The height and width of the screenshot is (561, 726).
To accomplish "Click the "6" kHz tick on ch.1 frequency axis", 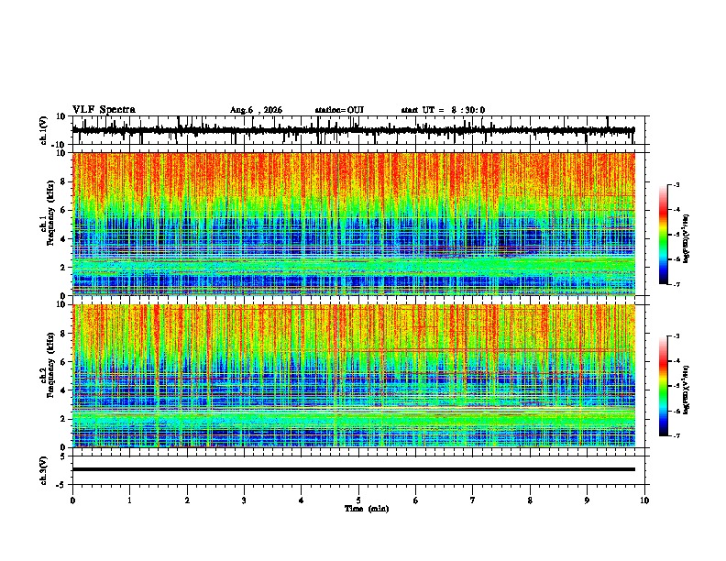I will click(63, 211).
